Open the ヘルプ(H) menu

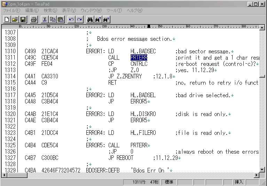click(135, 10)
